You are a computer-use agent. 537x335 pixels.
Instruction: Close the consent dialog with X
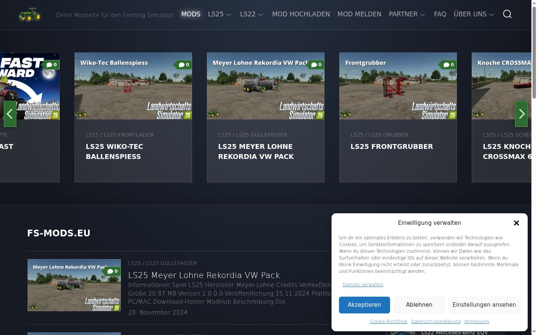pyautogui.click(x=516, y=223)
